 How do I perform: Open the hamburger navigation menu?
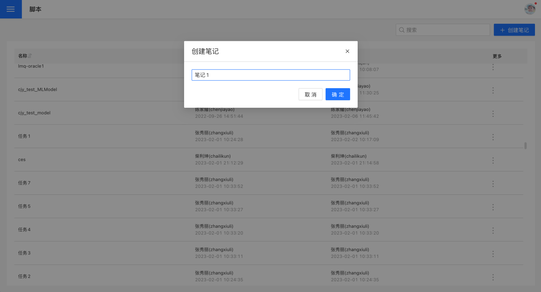11,9
